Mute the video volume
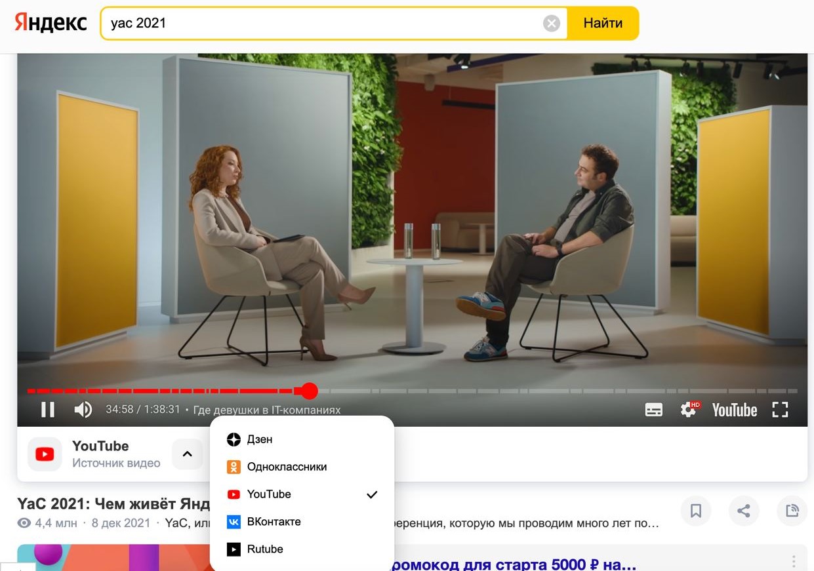 coord(83,410)
